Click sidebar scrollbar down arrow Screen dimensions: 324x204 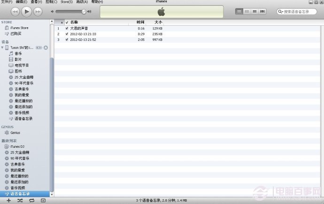click(52, 195)
